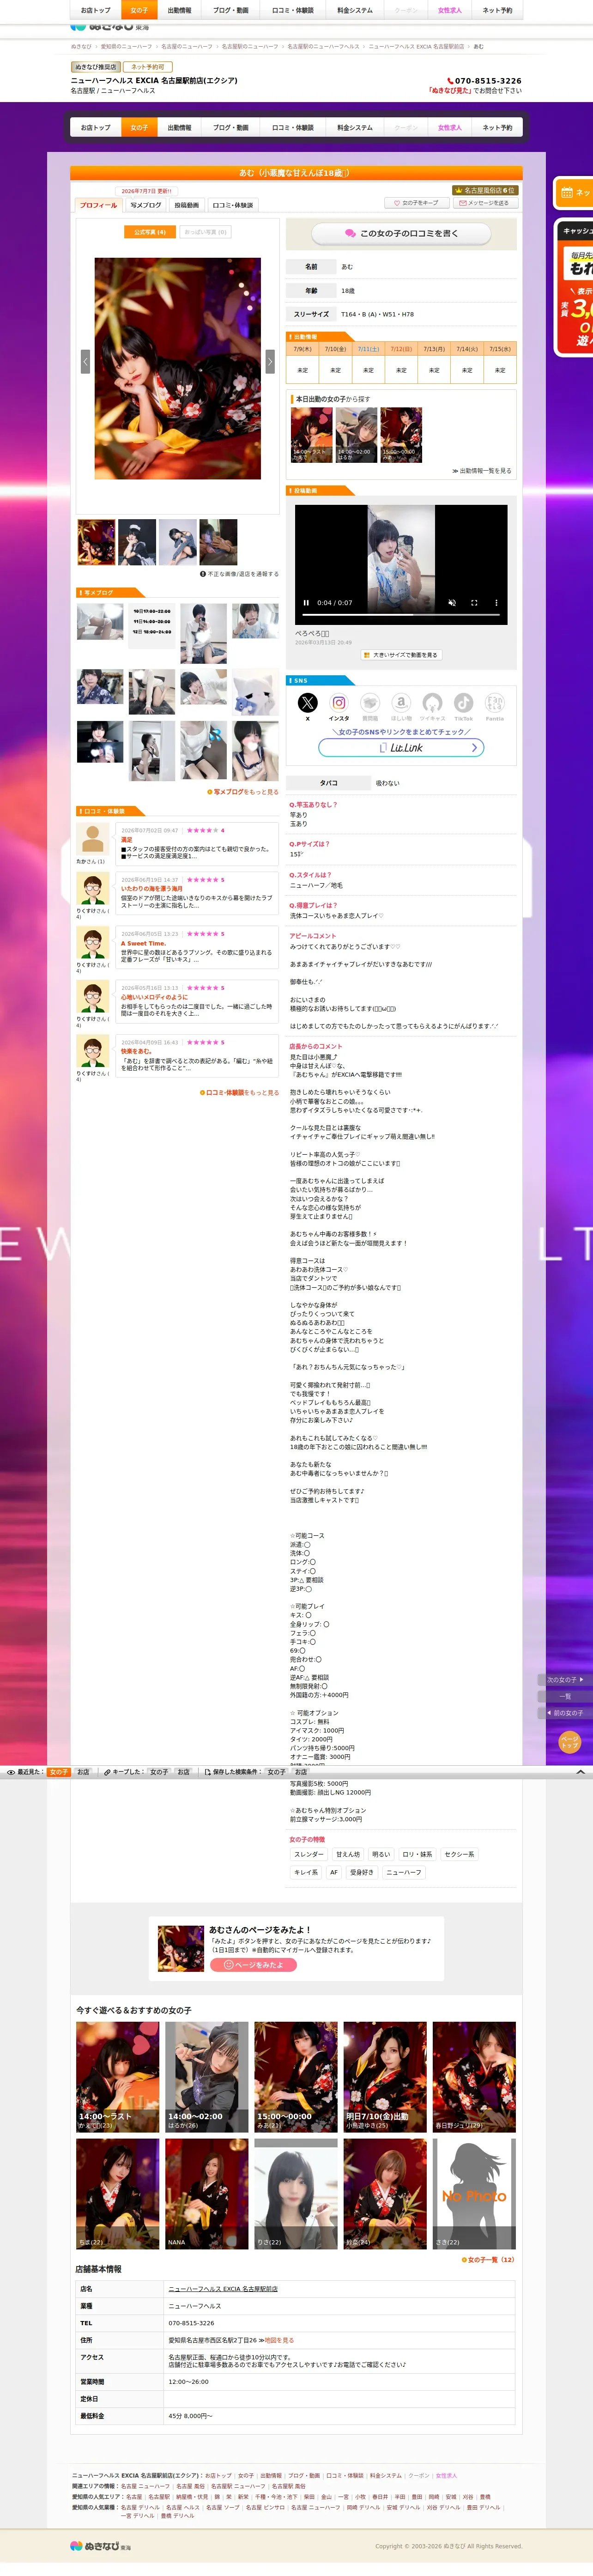Image resolution: width=593 pixels, height=2576 pixels.
Task: Select the 甘えん坊 feature tag
Action: (x=348, y=1854)
